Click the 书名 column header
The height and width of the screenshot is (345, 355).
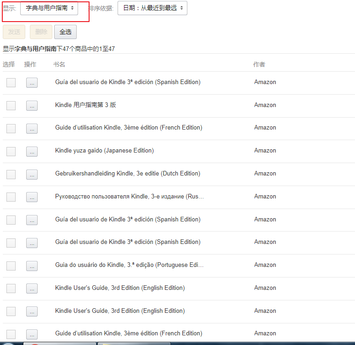pos(59,65)
